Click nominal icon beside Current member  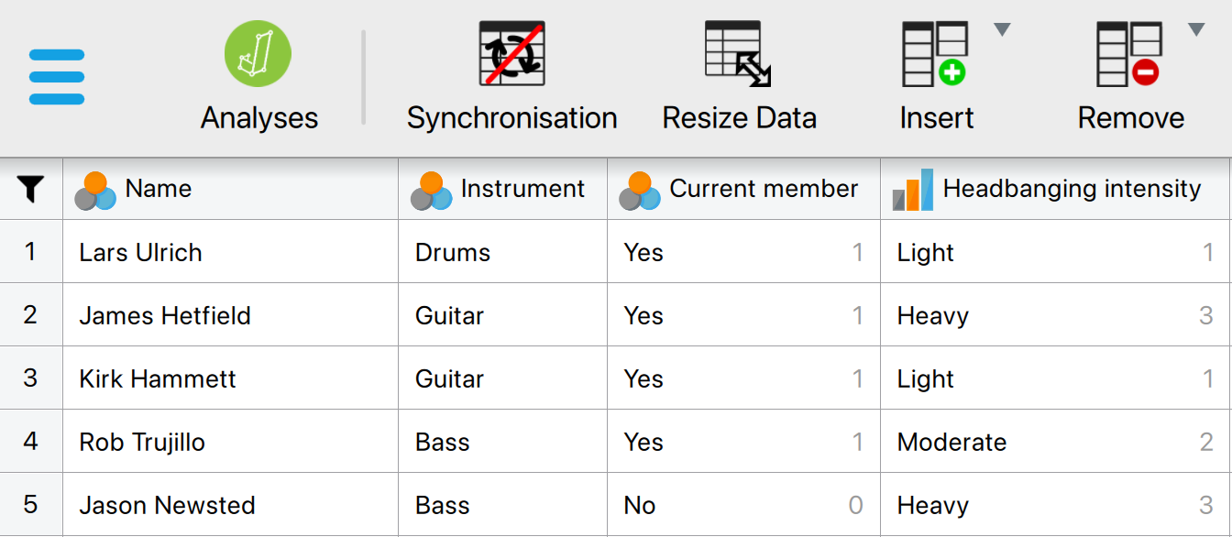pyautogui.click(x=640, y=191)
